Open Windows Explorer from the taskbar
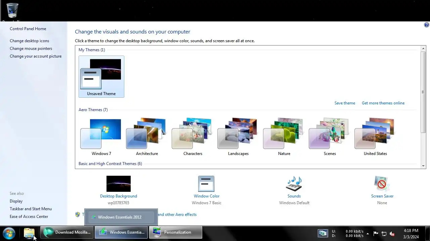The width and height of the screenshot is (430, 241). 29,233
